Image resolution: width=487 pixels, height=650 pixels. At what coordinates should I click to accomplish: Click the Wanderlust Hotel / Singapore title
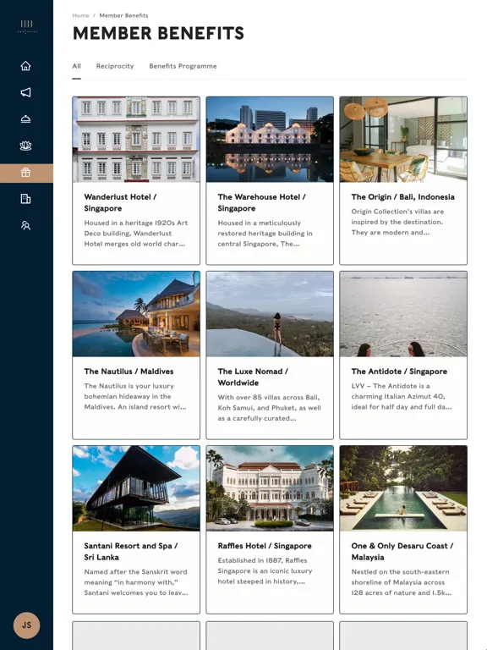coord(120,203)
